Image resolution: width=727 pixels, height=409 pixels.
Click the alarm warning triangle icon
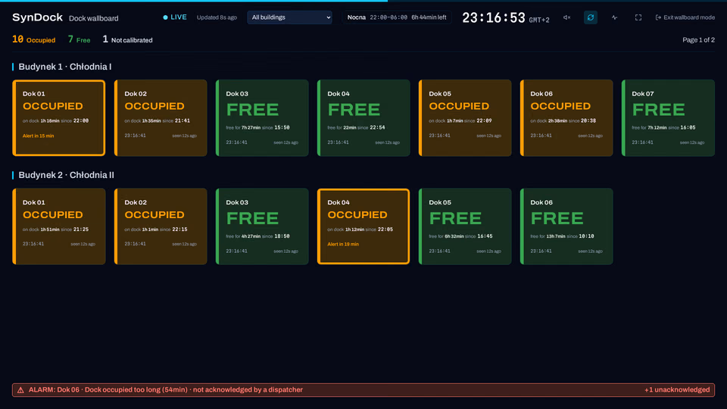(x=21, y=390)
